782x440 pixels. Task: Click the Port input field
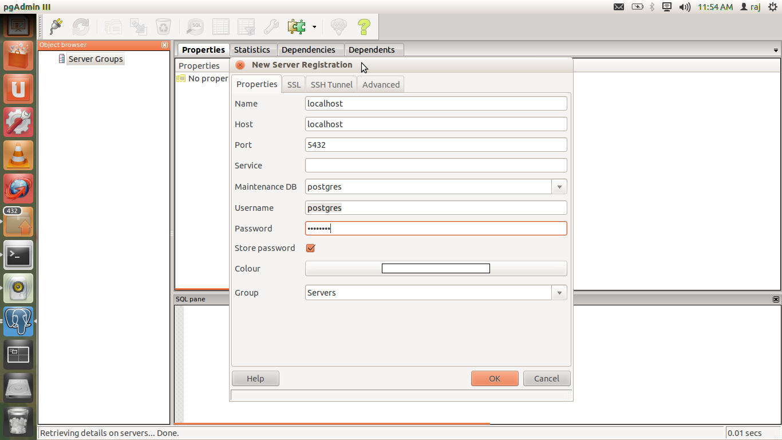pos(436,145)
